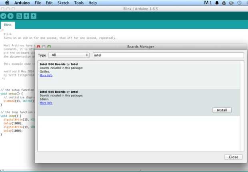248x172 pixels.
Task: Open the Apple menu
Action: point(7,3)
